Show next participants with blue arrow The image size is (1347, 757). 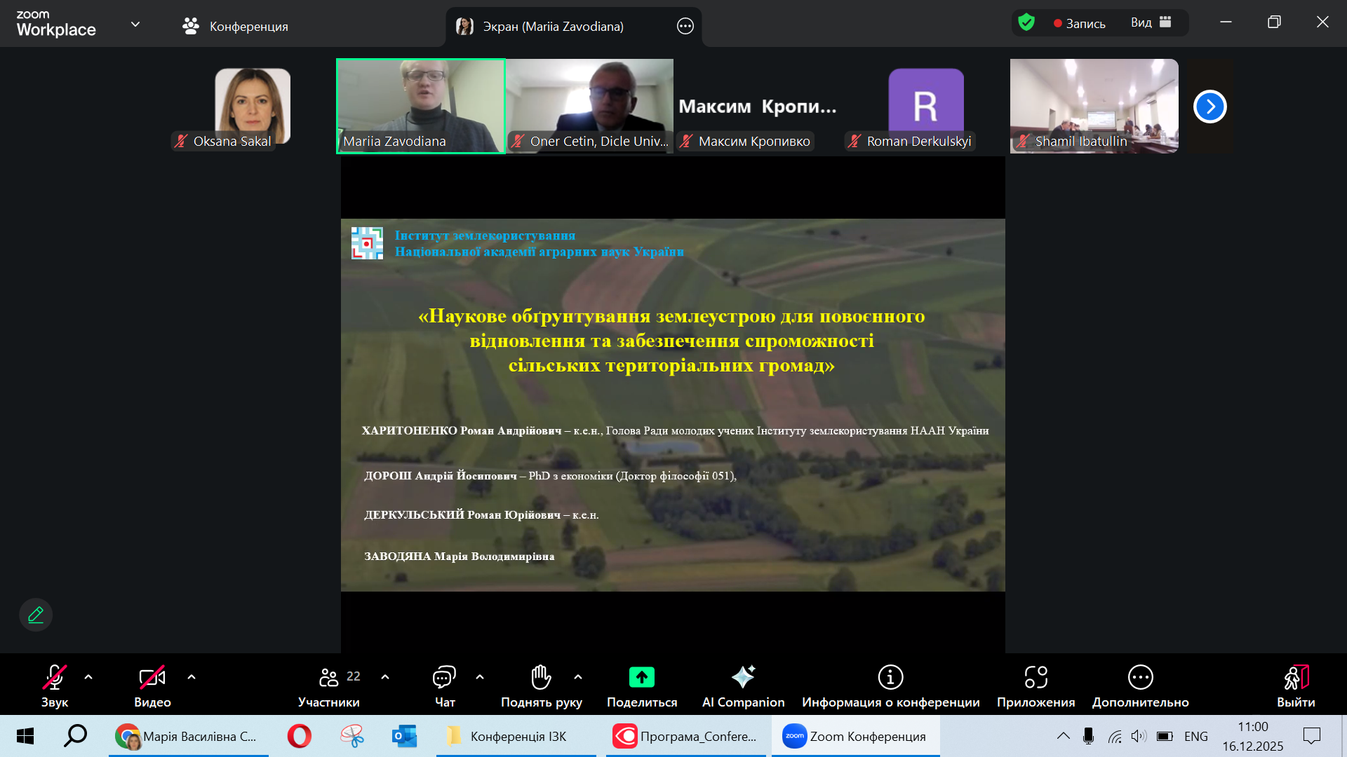pyautogui.click(x=1209, y=107)
